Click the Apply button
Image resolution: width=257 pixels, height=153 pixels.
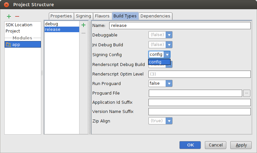pyautogui.click(x=241, y=145)
